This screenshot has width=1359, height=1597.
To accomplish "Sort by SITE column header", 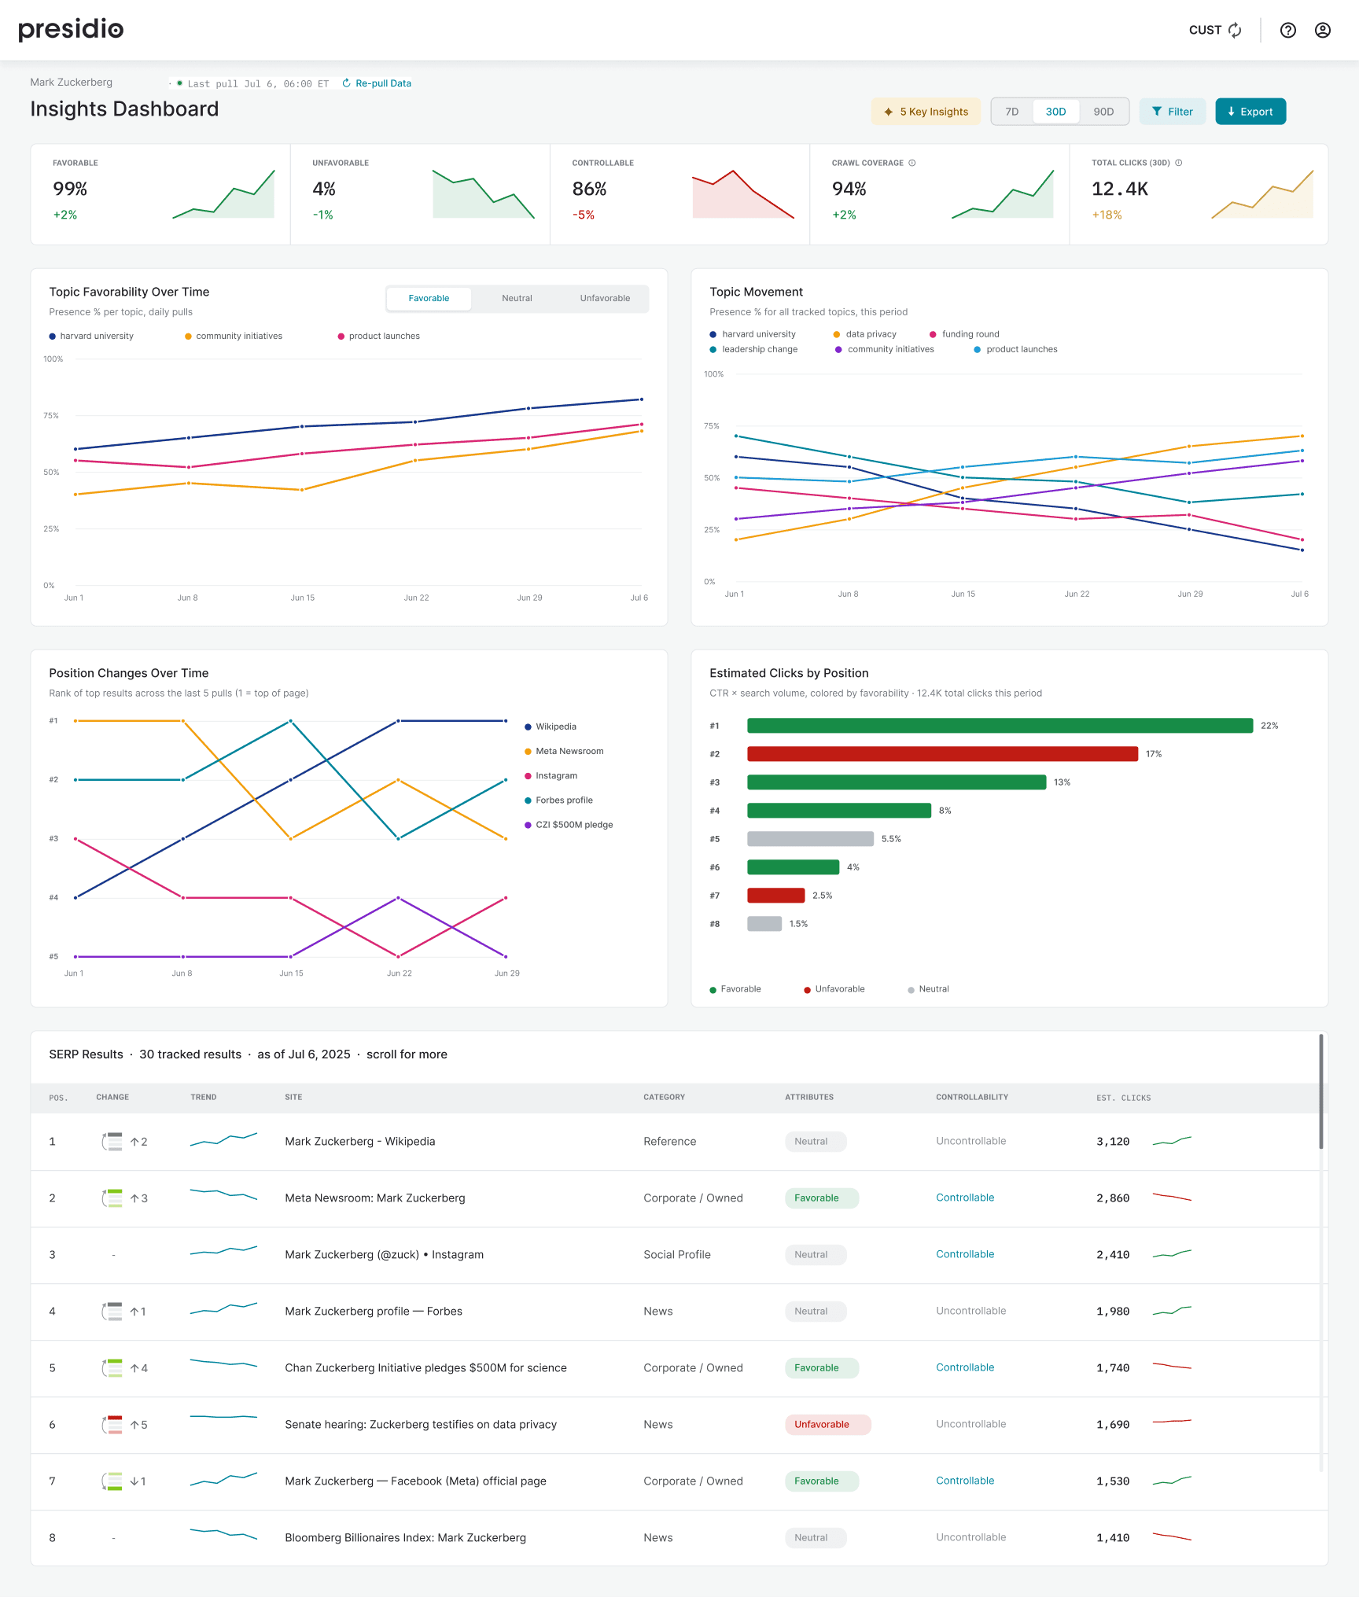I will coord(293,1098).
